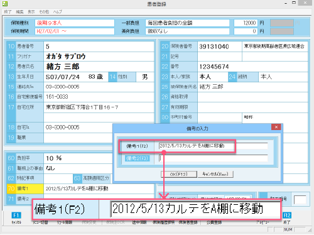Click the 12000 円 amount field
The image size is (314, 235).
tap(246, 23)
